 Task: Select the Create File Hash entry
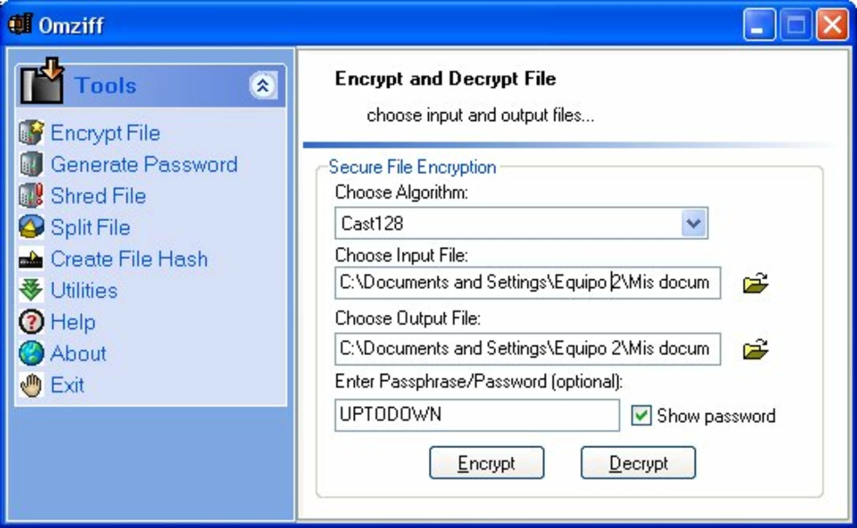click(x=129, y=259)
